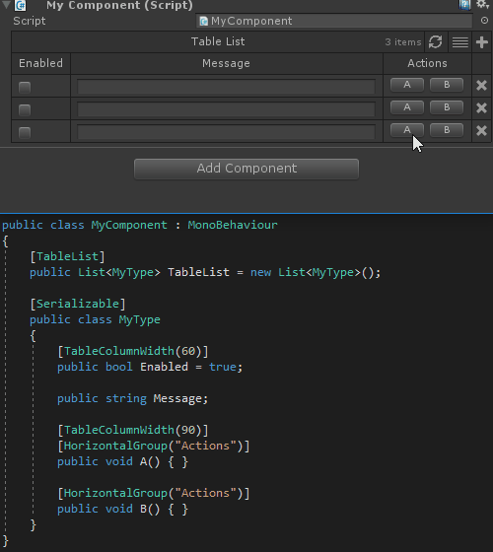Image resolution: width=493 pixels, height=552 pixels.
Task: Select the MyComponent script reference field
Action: (x=334, y=21)
